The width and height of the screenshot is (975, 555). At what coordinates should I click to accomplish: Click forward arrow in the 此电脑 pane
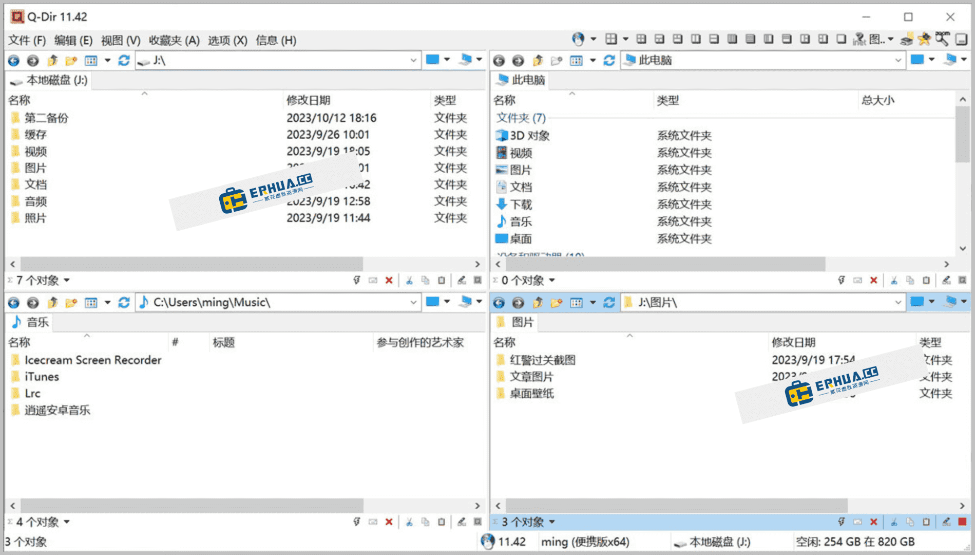click(x=518, y=61)
